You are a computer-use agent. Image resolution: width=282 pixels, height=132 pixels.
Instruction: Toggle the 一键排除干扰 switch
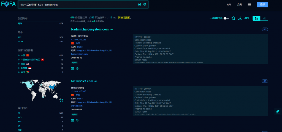(226, 18)
